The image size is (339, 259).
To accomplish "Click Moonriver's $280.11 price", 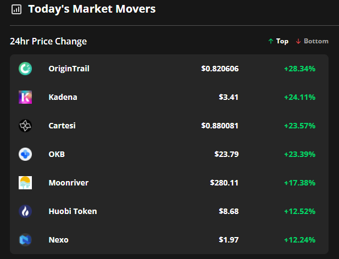I will coord(224,183).
